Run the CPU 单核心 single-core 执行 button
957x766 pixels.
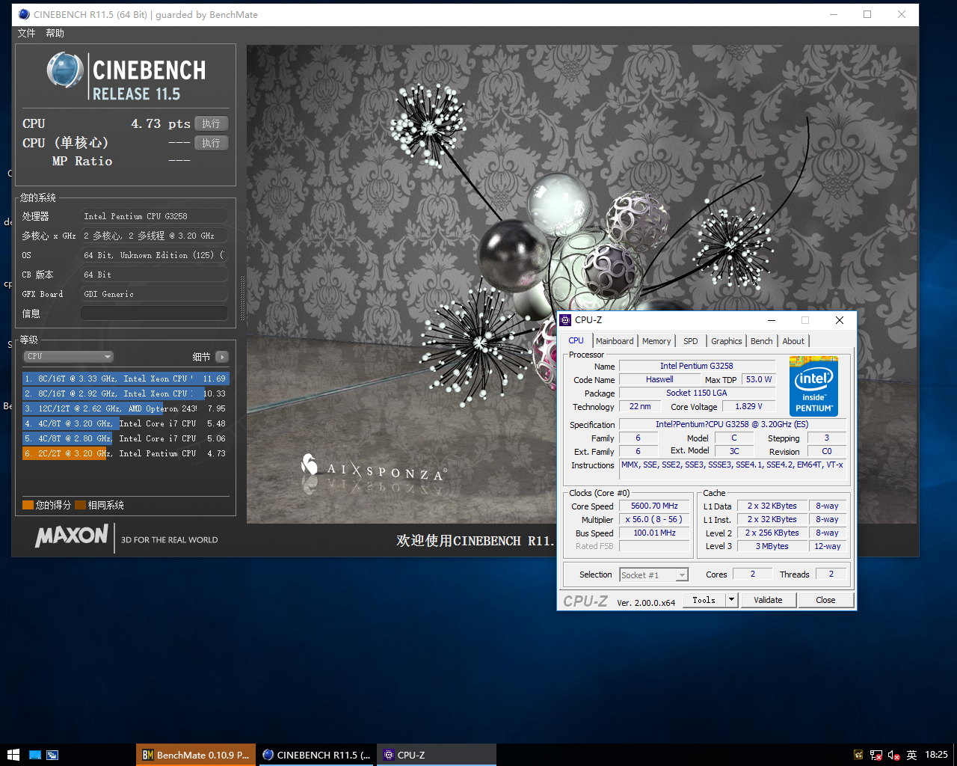click(x=211, y=143)
